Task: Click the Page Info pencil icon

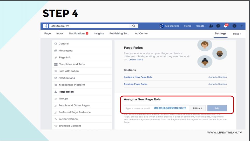Action: 56,57
